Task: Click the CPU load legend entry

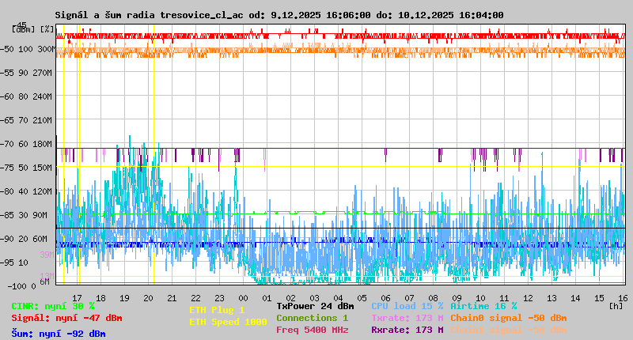Action: click(x=407, y=306)
